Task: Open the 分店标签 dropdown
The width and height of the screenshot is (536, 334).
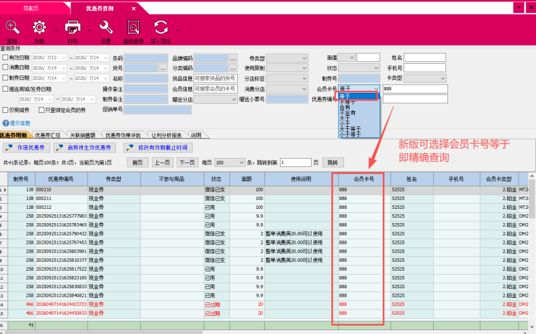Action: [287, 79]
